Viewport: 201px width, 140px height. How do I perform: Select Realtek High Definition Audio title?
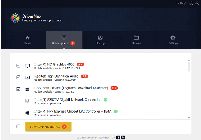(x=56, y=76)
